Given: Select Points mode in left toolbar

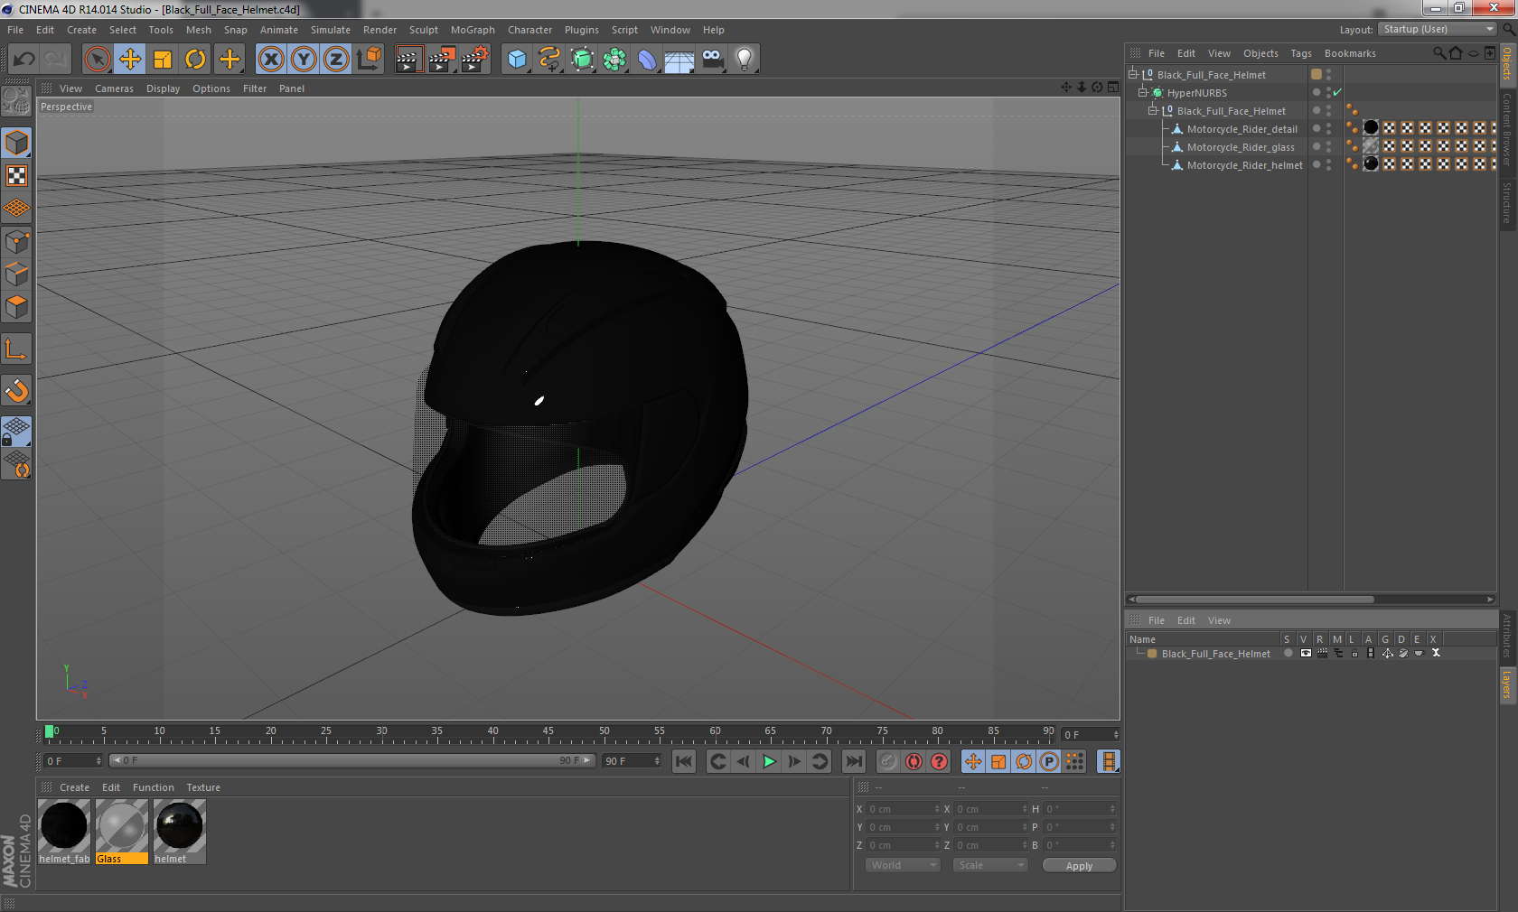Looking at the screenshot, I should tap(17, 242).
